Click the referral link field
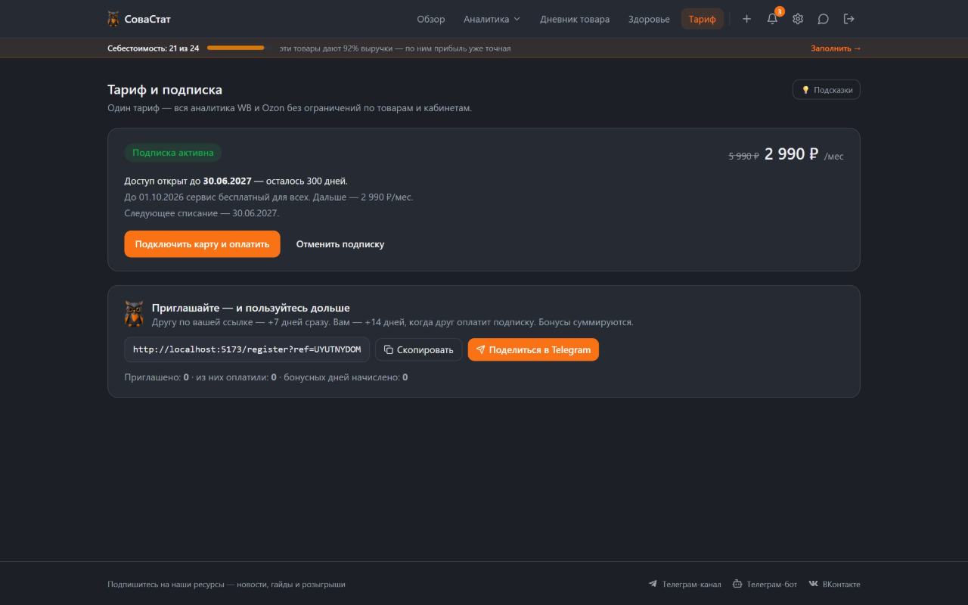This screenshot has height=605, width=968. 247,349
